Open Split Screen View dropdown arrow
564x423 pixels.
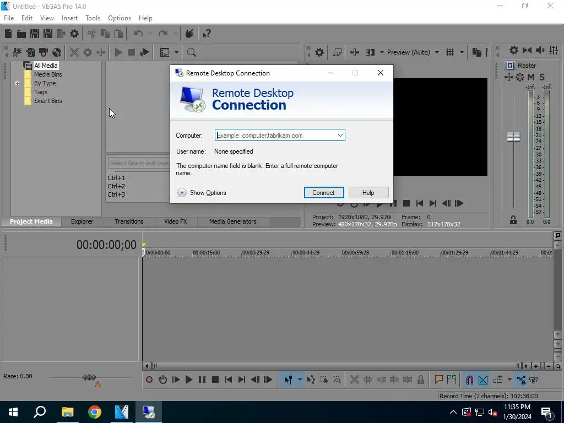click(381, 52)
